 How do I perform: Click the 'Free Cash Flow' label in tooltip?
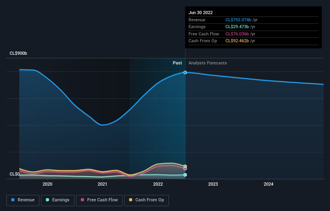[x=204, y=34]
